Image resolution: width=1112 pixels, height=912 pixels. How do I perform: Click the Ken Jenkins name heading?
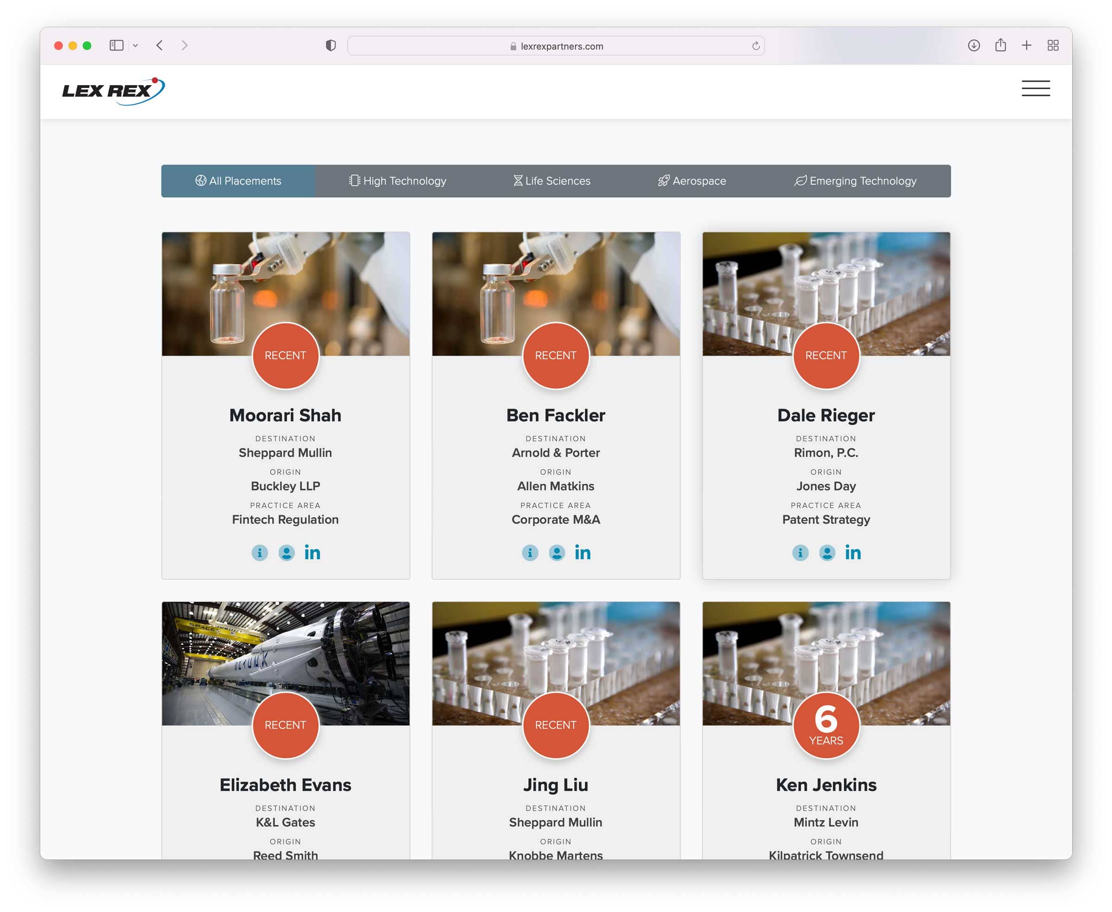pyautogui.click(x=826, y=785)
